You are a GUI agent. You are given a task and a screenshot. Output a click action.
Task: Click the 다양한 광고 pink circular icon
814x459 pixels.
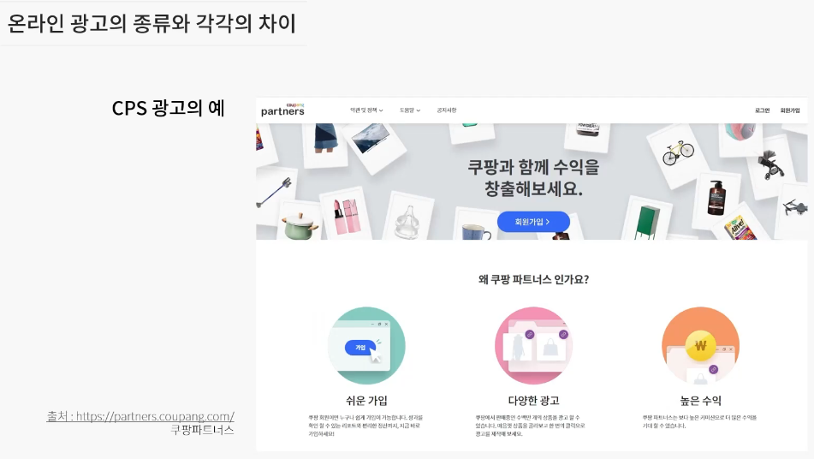click(533, 345)
